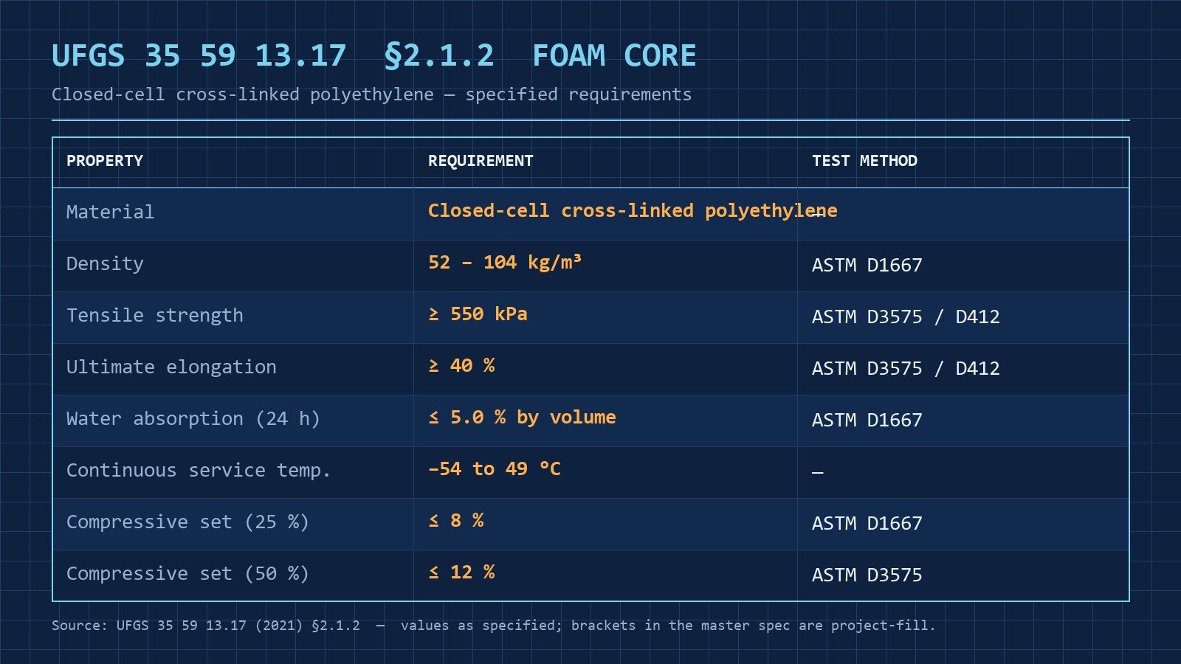Click the TEST METHOD column header
This screenshot has width=1181, height=664.
864,161
